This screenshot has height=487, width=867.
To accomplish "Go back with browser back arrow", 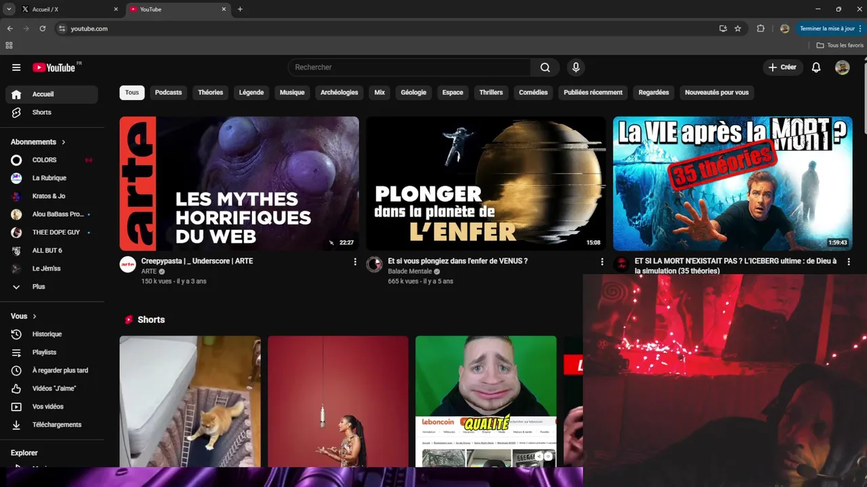I will tap(9, 28).
